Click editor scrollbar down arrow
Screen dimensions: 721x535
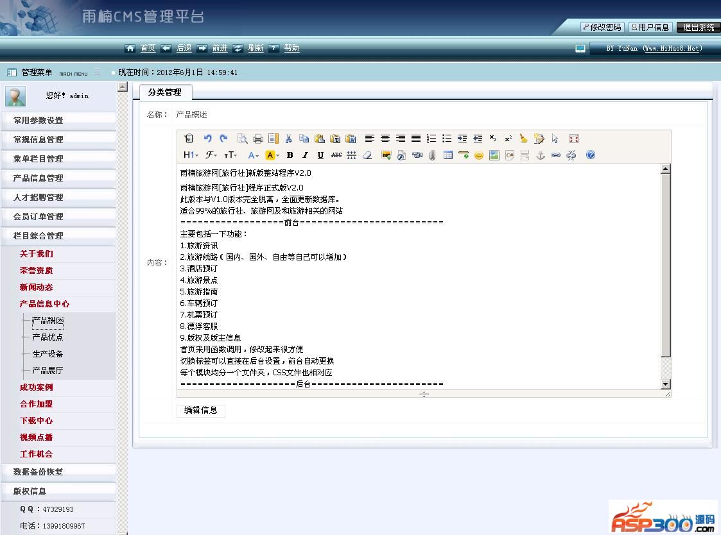tap(665, 384)
